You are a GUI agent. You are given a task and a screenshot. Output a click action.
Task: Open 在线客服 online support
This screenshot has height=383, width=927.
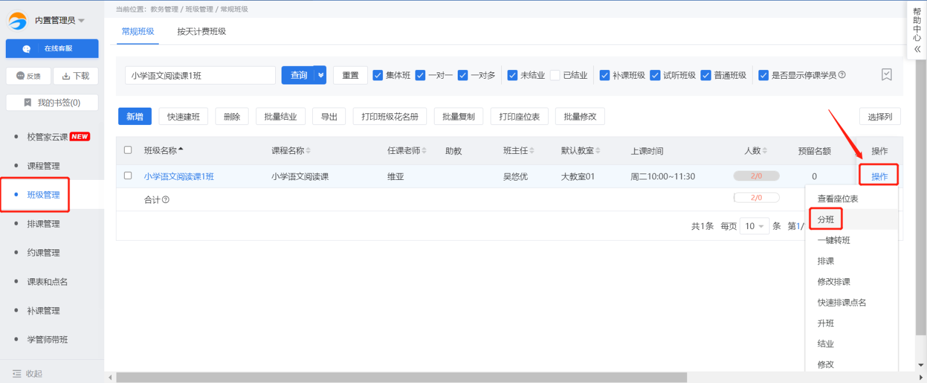click(52, 49)
